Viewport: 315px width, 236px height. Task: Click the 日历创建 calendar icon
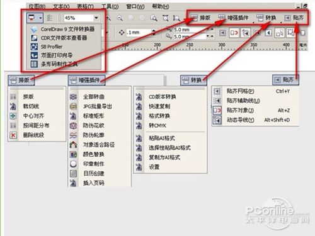73,174
